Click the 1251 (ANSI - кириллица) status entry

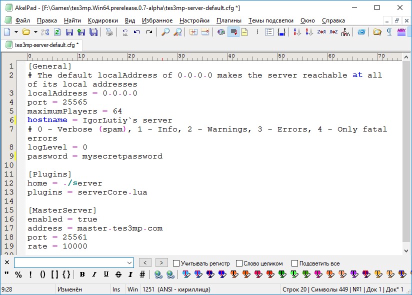[176, 289]
